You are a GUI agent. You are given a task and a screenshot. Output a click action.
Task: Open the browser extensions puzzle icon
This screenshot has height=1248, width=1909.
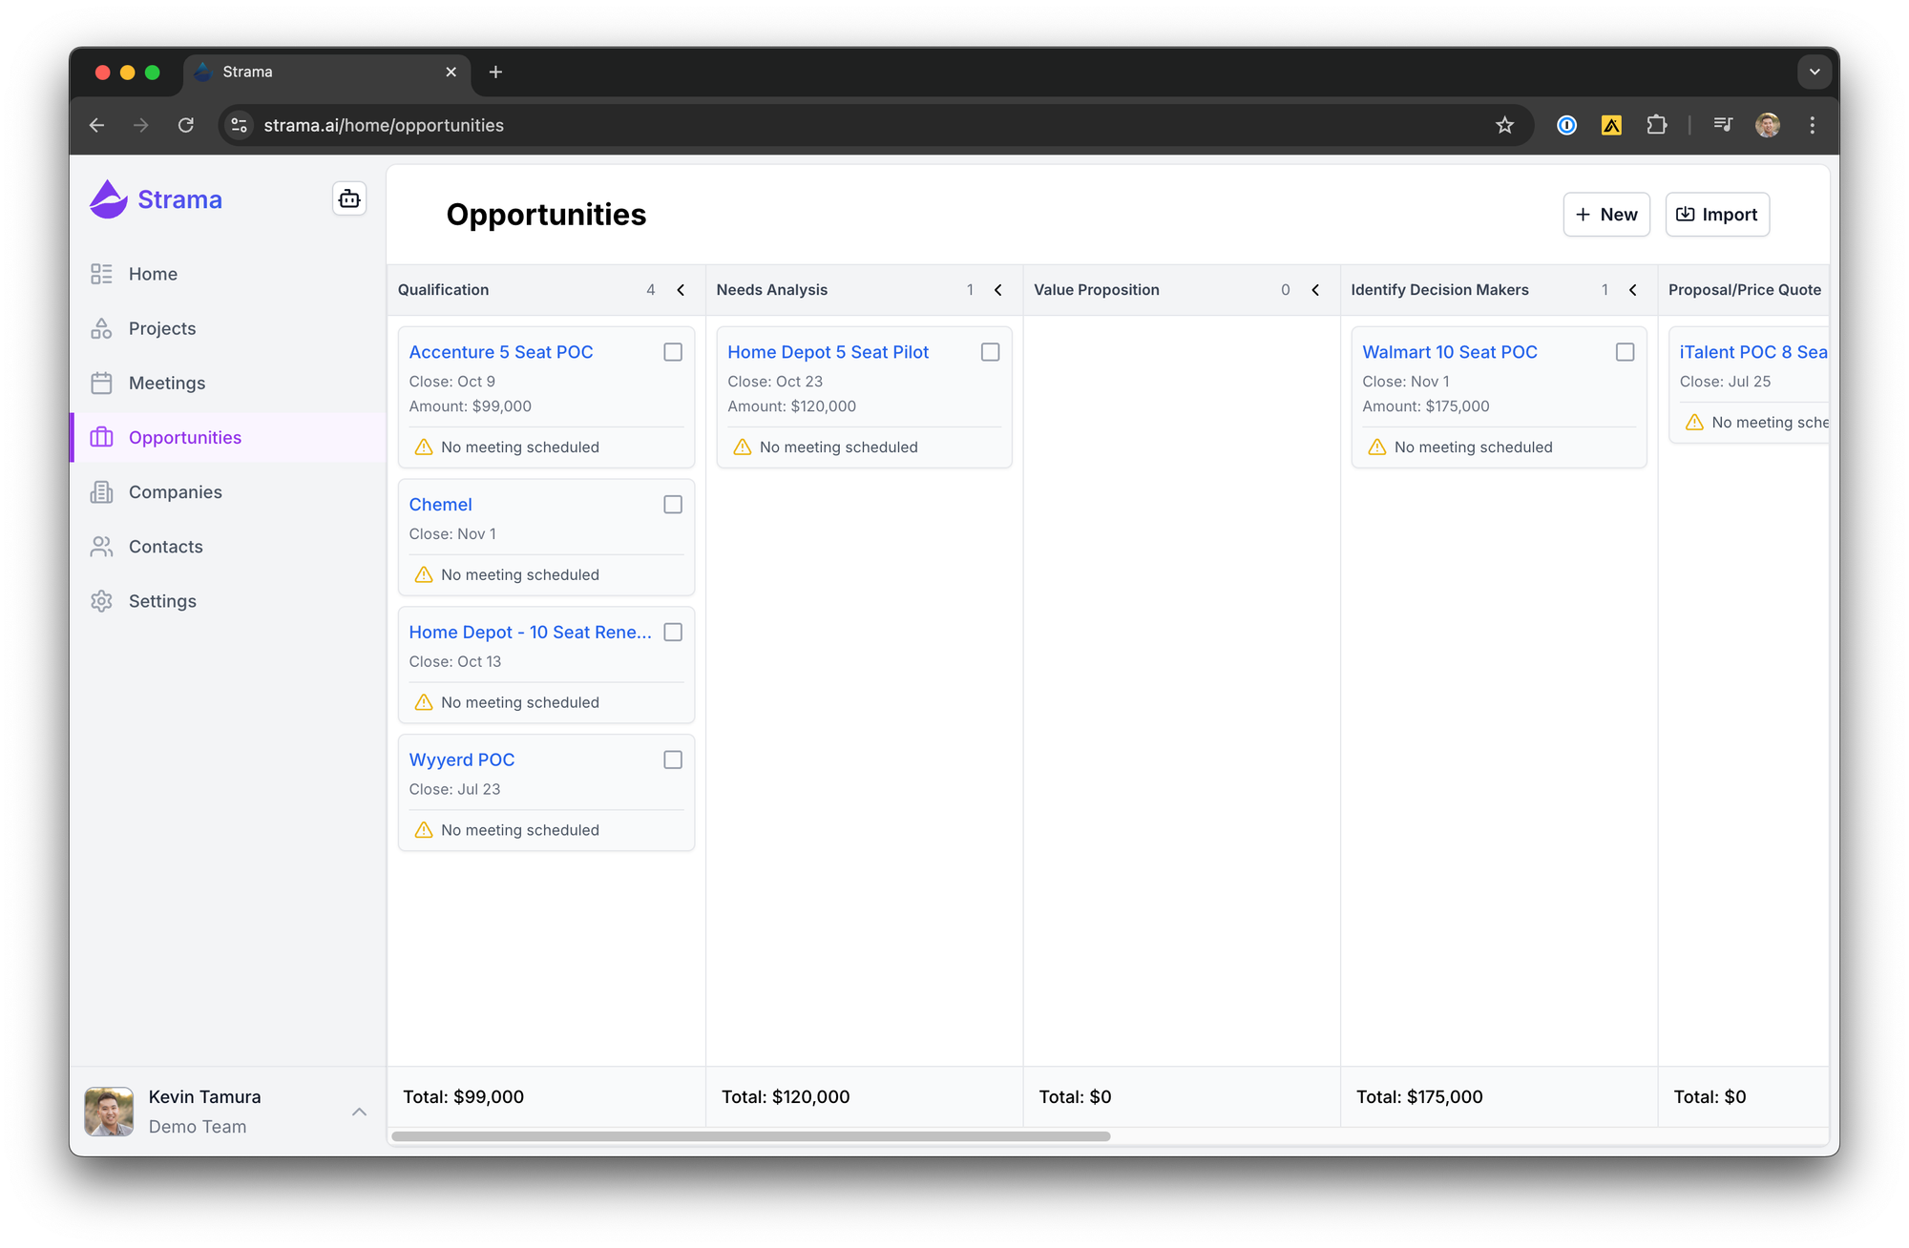click(1657, 125)
